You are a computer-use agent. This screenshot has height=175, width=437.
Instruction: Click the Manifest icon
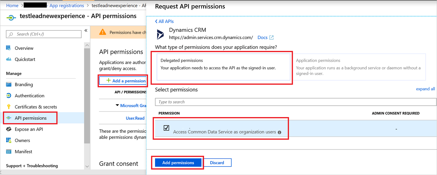click(9, 152)
